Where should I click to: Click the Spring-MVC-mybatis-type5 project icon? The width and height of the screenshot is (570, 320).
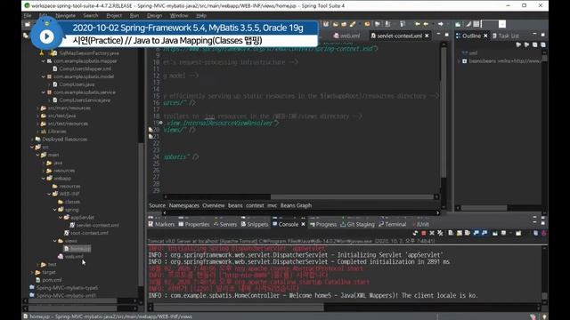pos(32,288)
